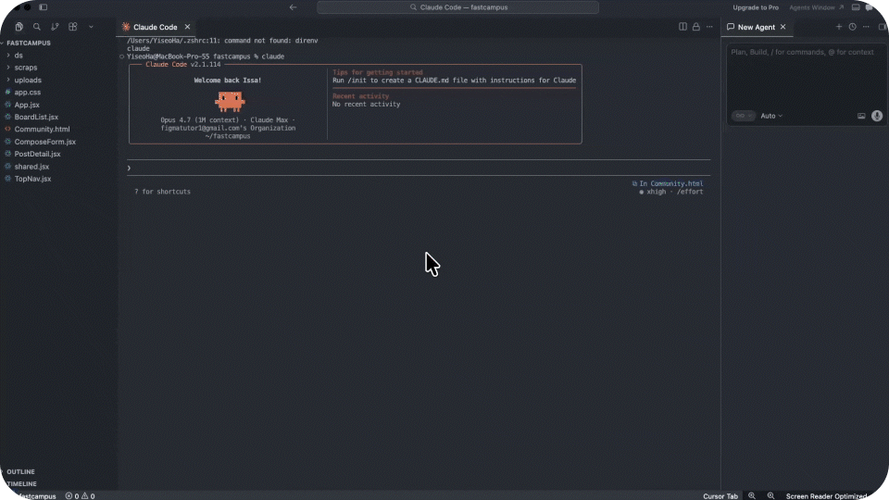The width and height of the screenshot is (889, 500).
Task: Expand the TIMELINE section
Action: pyautogui.click(x=21, y=484)
